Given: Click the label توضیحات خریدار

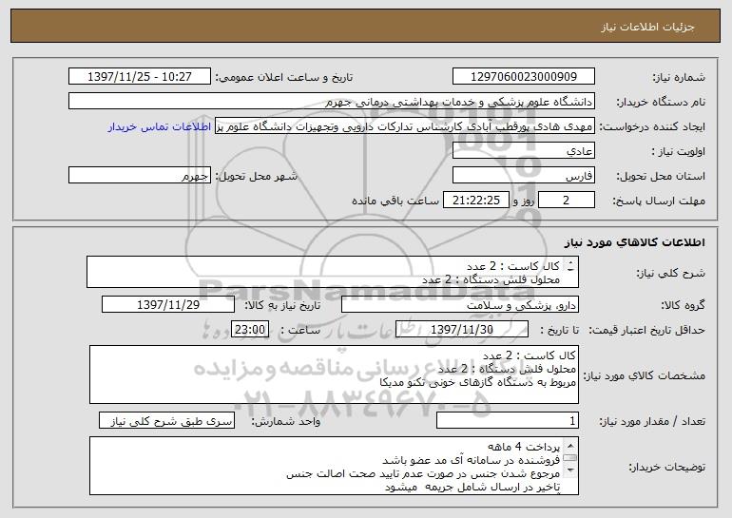Looking at the screenshot, I should coord(667,467).
